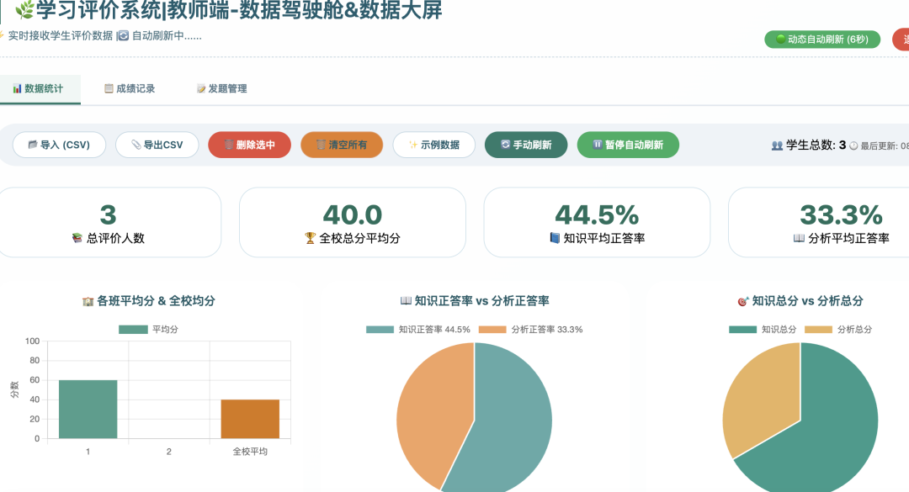Click the sparkle icon in 示例数据
Viewport: 909px width, 492px height.
coord(413,145)
